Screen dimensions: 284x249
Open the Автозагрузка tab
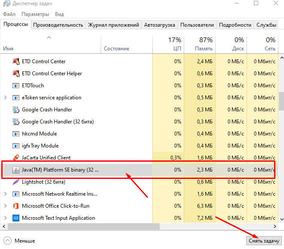[x=159, y=25]
